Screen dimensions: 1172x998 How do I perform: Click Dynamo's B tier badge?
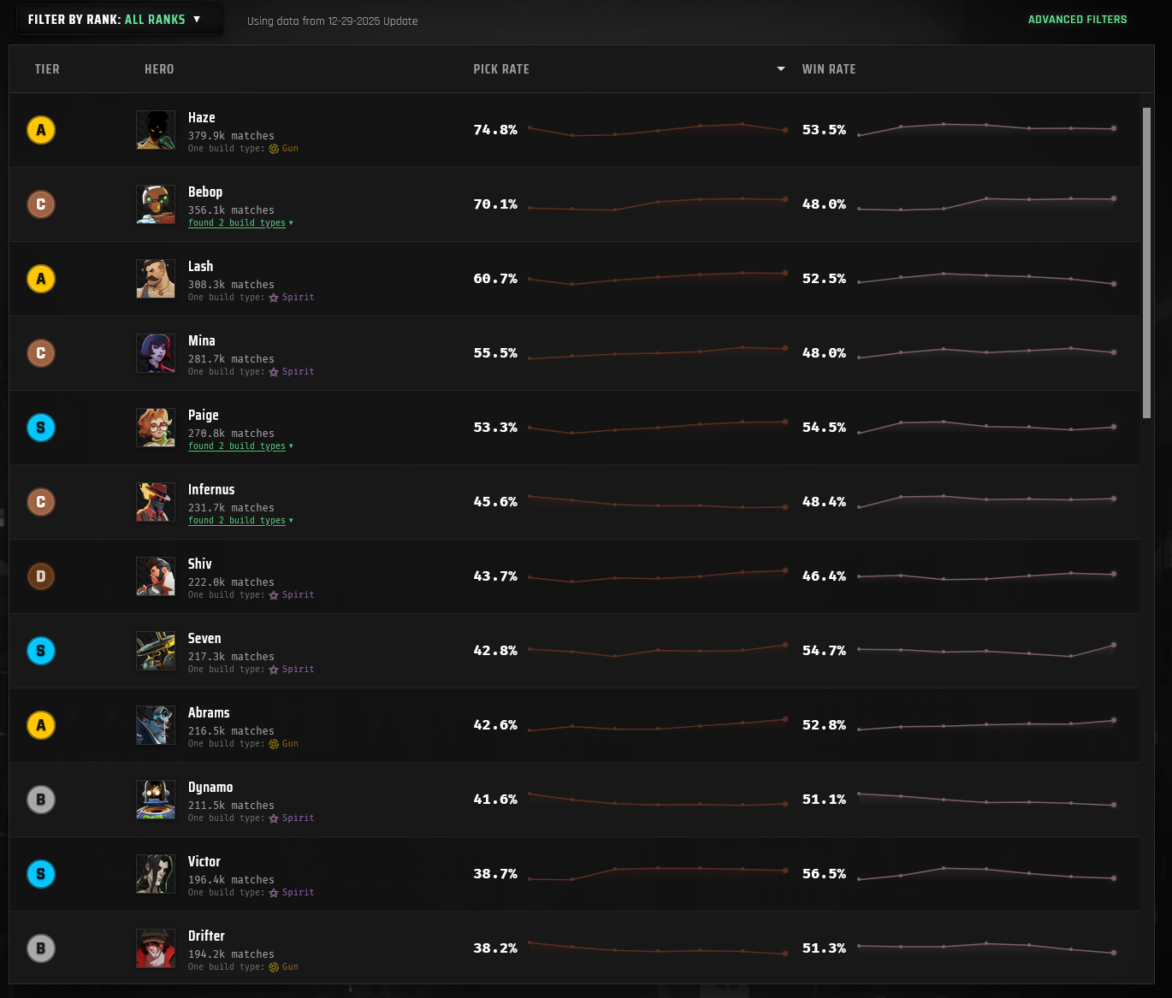pyautogui.click(x=41, y=800)
